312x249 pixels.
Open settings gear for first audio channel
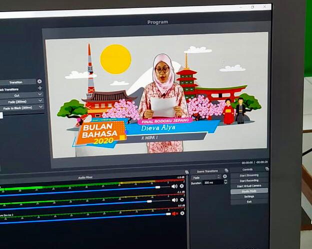click(181, 186)
